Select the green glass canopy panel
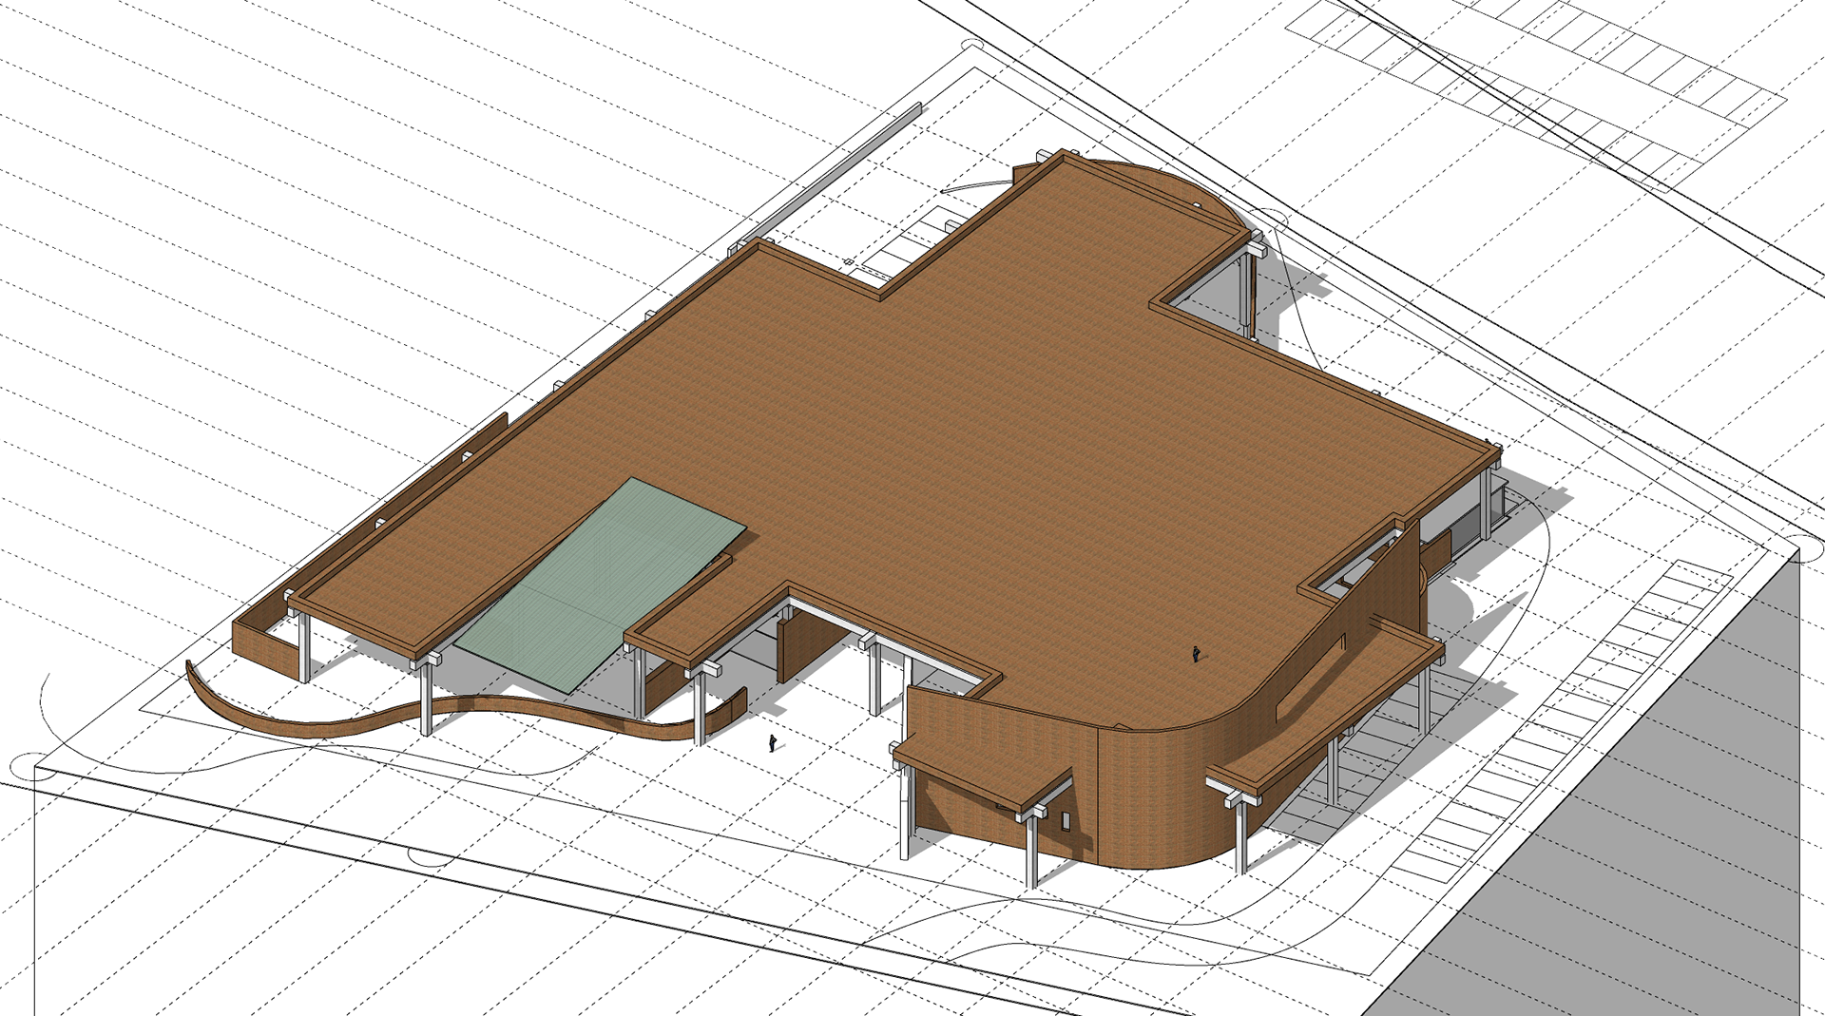This screenshot has height=1016, width=1825. click(x=601, y=585)
